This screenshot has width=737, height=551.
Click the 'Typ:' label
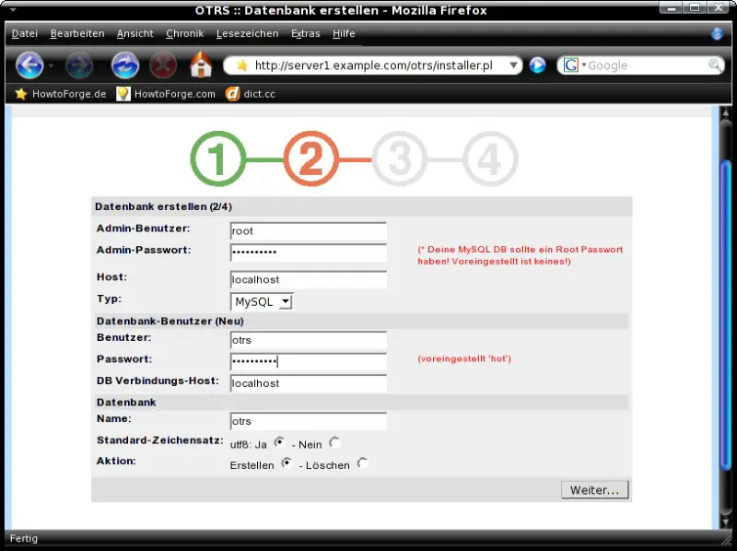click(109, 299)
